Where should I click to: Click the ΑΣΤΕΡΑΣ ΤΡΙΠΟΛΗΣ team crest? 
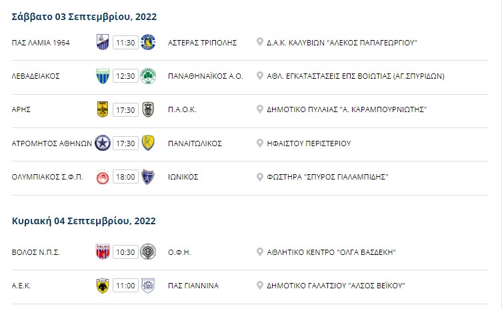148,42
